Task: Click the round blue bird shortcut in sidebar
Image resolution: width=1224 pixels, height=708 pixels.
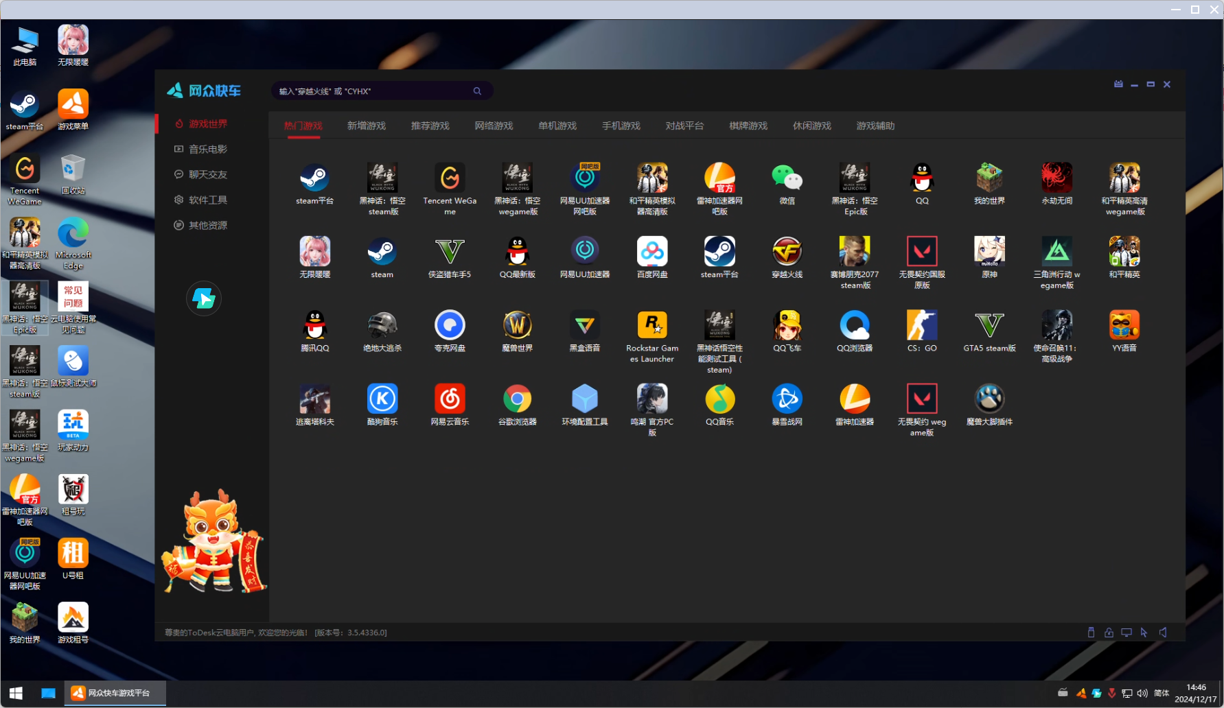Action: point(204,298)
